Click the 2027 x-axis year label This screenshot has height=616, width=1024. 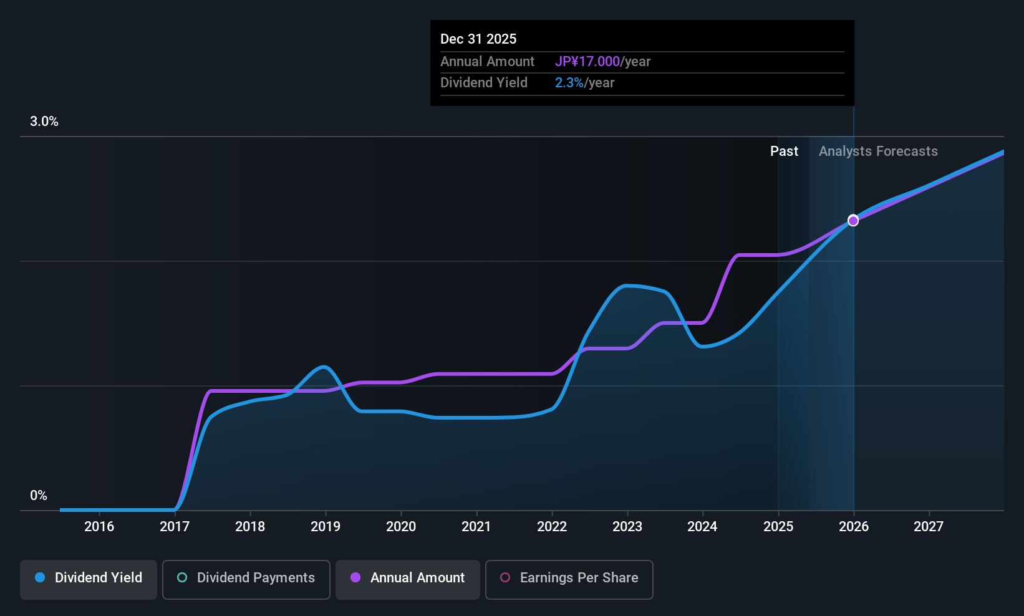(929, 527)
